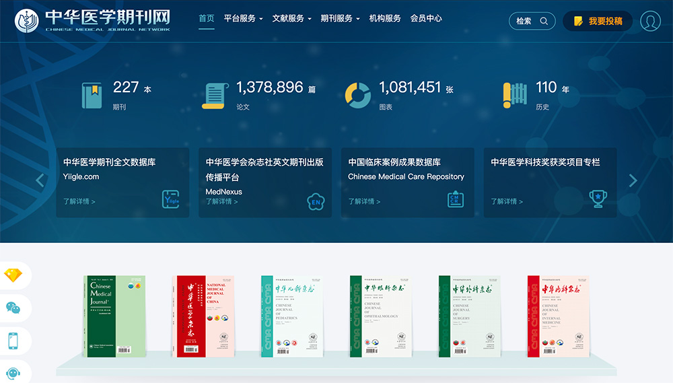Open the user profile avatar icon
Screen dimensions: 673x383
click(650, 21)
